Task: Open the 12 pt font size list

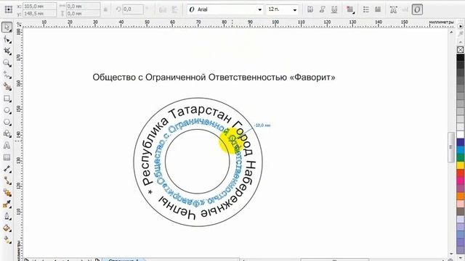Action: [282, 9]
